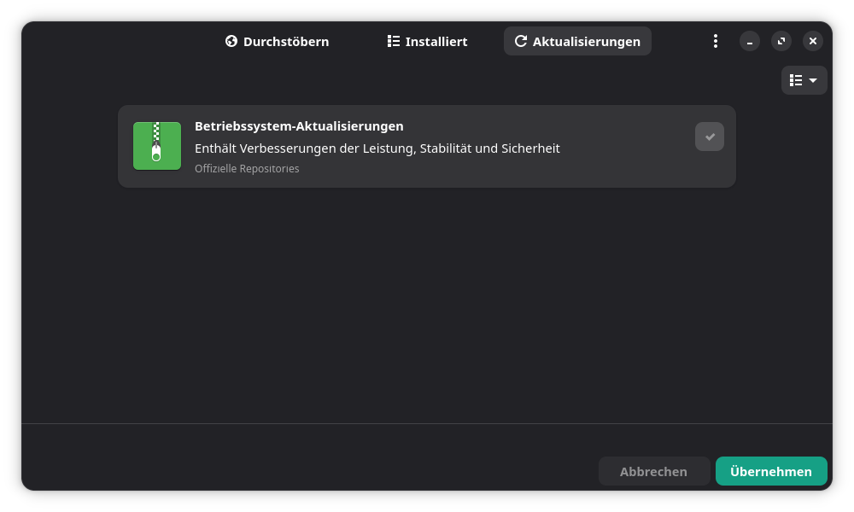Apply updates with the Übernehmen button
The width and height of the screenshot is (854, 512).
771,471
